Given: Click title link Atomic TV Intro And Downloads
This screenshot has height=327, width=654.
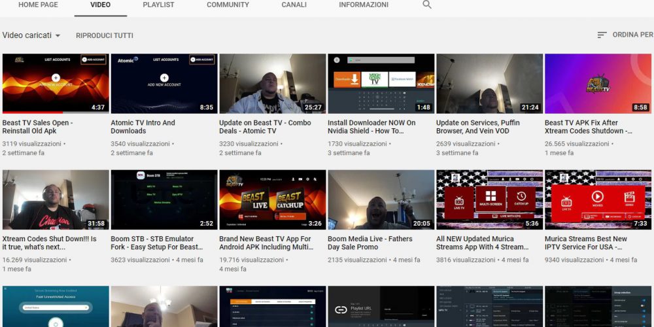Looking at the screenshot, I should (x=143, y=127).
